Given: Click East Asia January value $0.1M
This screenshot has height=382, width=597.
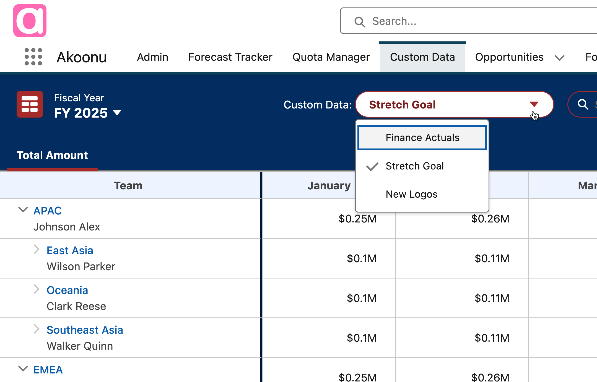Looking at the screenshot, I should pos(362,258).
